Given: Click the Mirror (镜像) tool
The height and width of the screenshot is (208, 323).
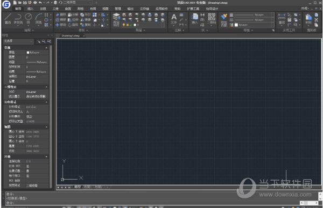Looking at the screenshot, I should (x=85, y=20).
